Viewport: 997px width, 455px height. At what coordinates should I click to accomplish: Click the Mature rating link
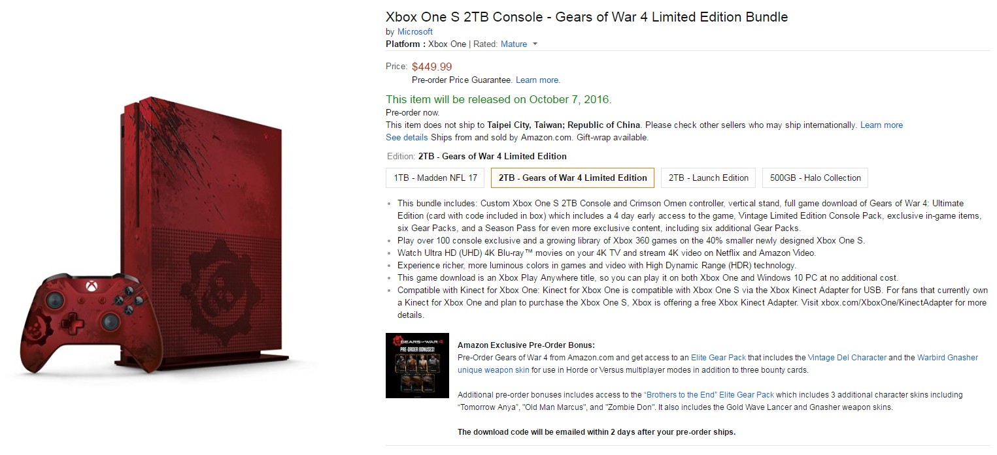pos(514,44)
